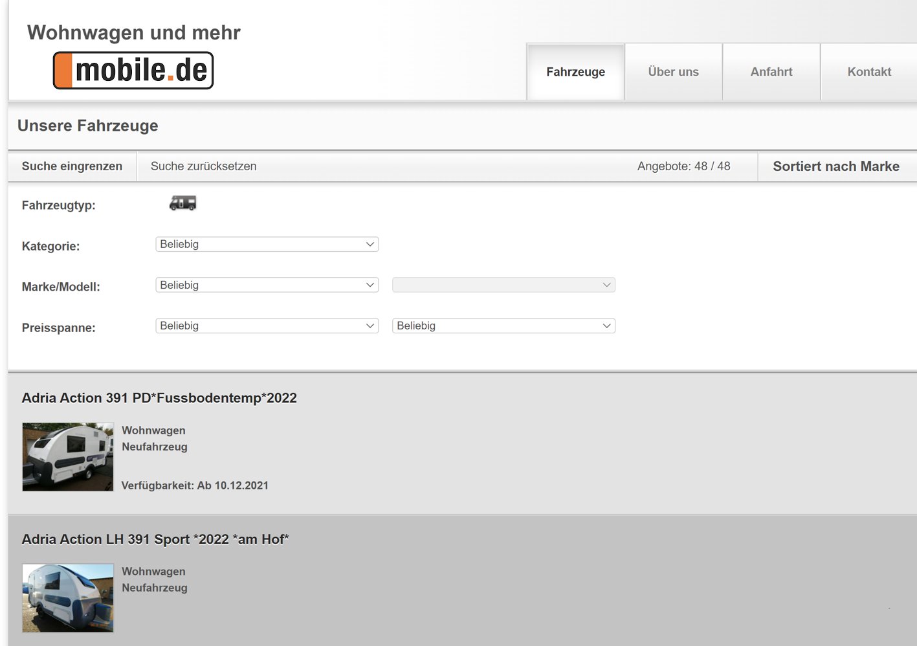Click the Adria Action LH 391 Sport thumbnail
The height and width of the screenshot is (646, 917).
click(68, 598)
